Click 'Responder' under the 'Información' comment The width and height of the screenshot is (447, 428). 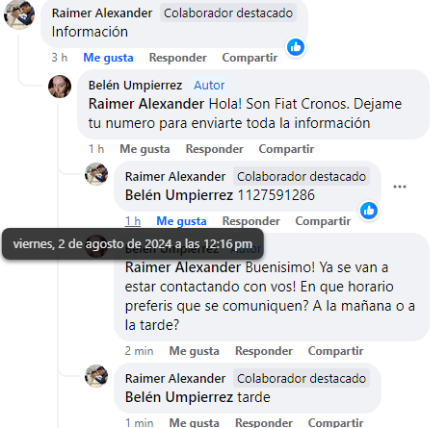pyautogui.click(x=178, y=58)
